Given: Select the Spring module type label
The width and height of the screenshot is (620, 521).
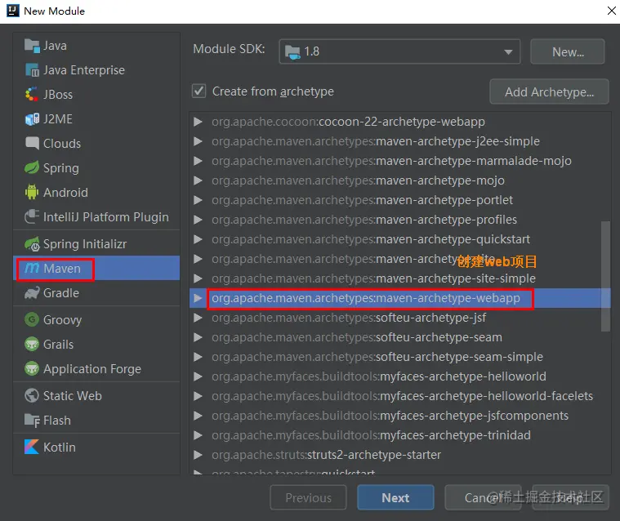Looking at the screenshot, I should point(61,168).
